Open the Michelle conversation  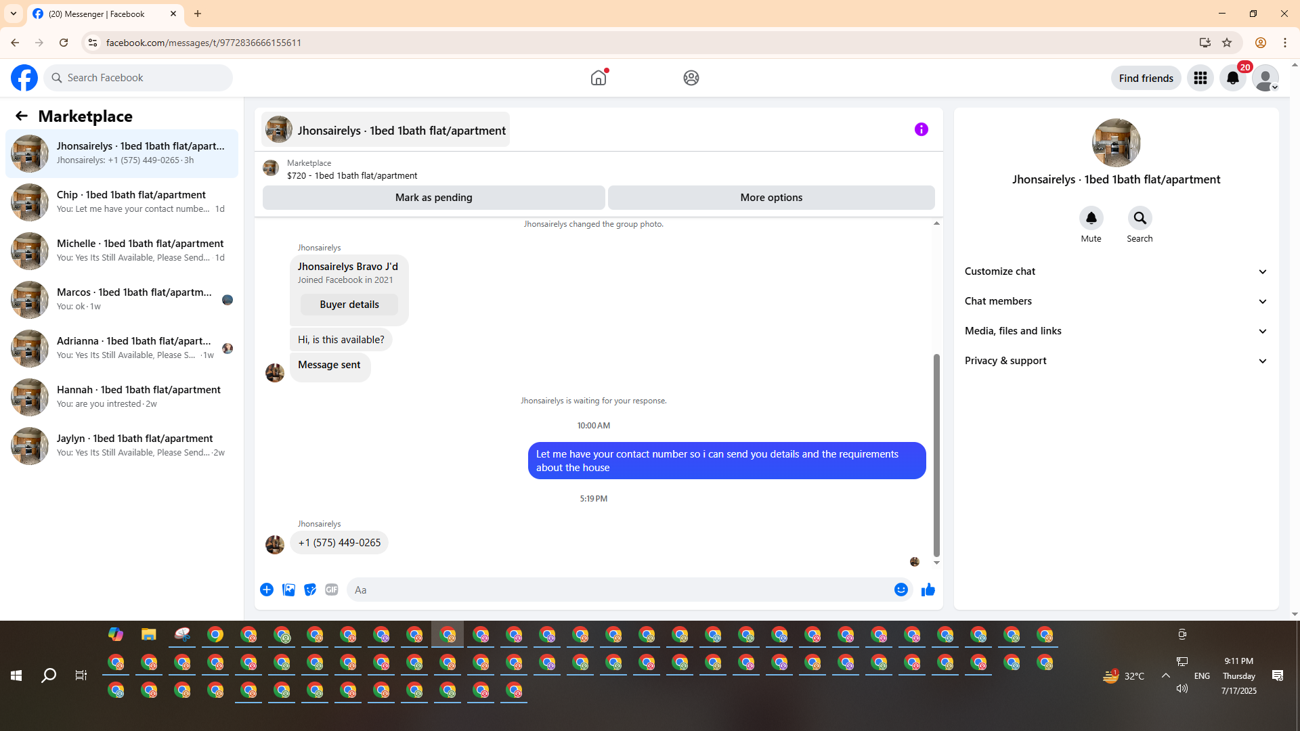coord(122,251)
